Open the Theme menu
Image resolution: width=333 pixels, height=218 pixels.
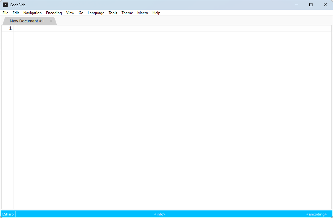[x=127, y=13]
